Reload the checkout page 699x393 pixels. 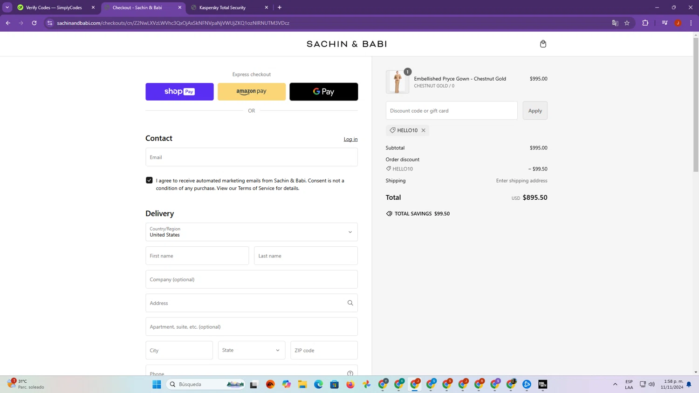tap(34, 23)
